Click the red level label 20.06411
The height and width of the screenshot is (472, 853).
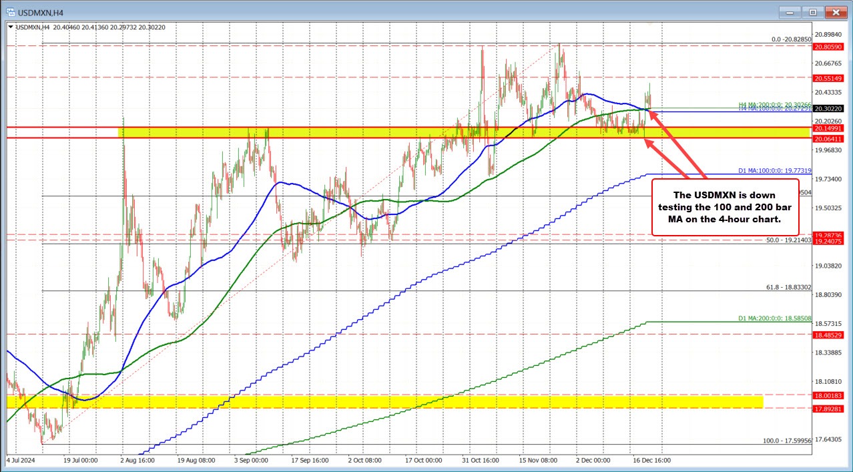[830, 138]
